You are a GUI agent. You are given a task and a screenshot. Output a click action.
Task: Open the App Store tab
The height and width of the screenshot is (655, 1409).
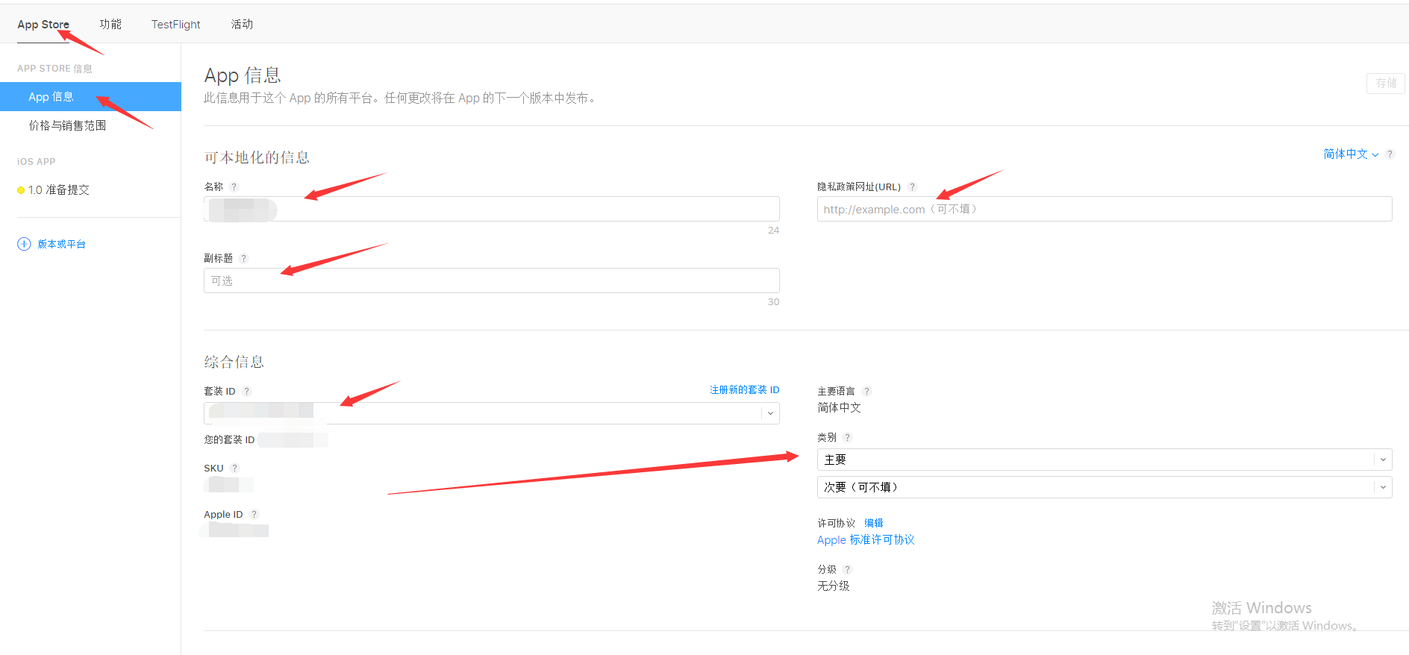pyautogui.click(x=43, y=25)
